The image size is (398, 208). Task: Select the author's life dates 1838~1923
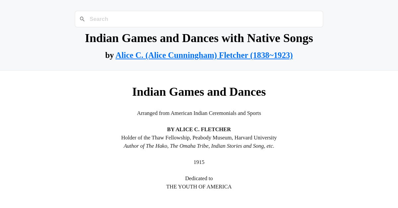(x=272, y=55)
